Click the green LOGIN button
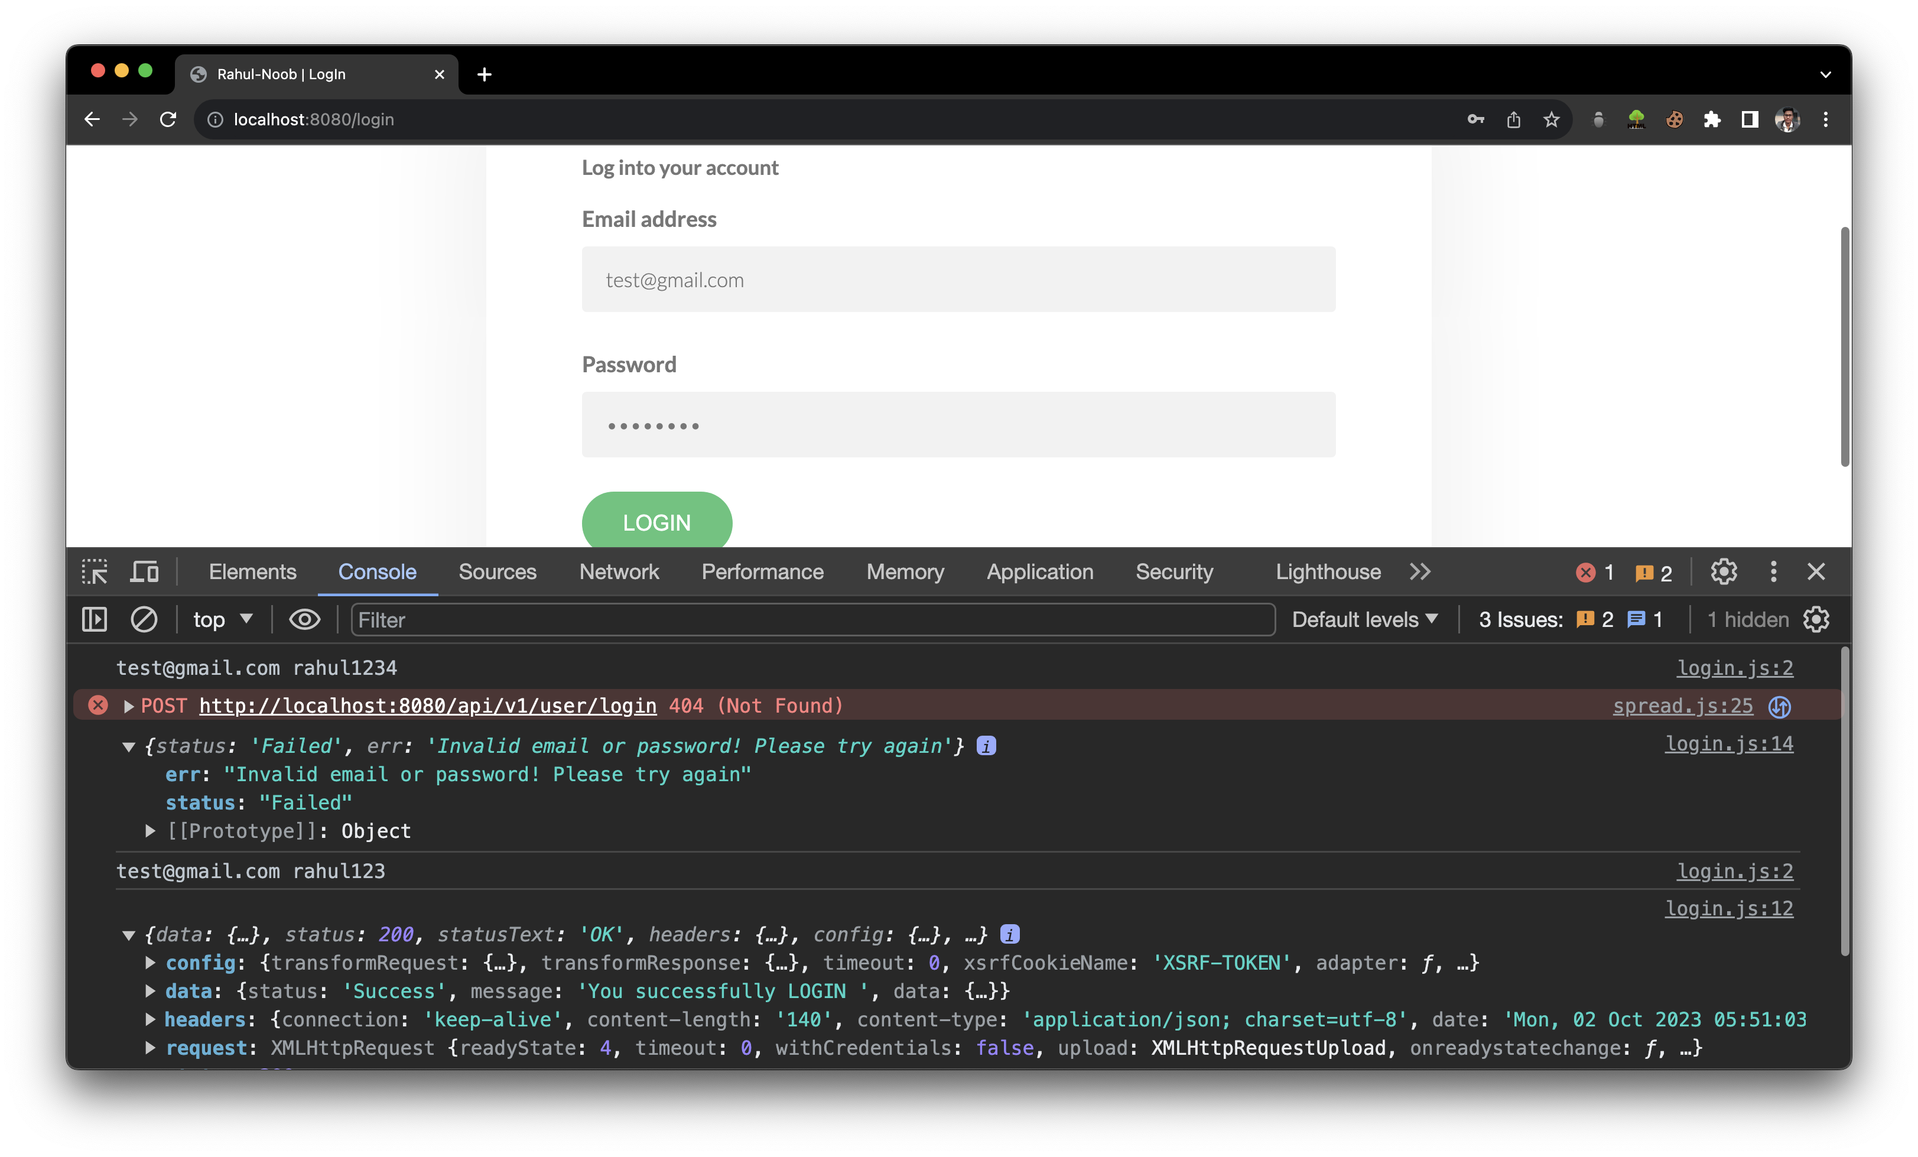1918x1157 pixels. click(656, 522)
